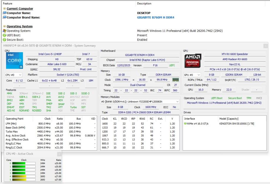Click the Current Computer section icon
The height and width of the screenshot is (184, 270).
pyautogui.click(x=4, y=9)
